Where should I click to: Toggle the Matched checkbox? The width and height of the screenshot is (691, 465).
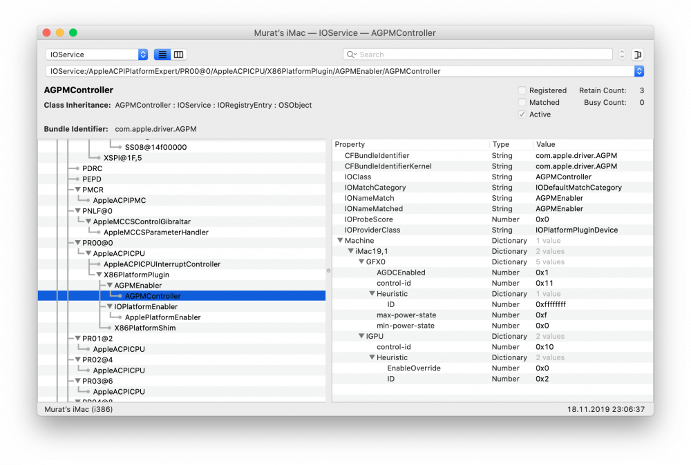(522, 103)
